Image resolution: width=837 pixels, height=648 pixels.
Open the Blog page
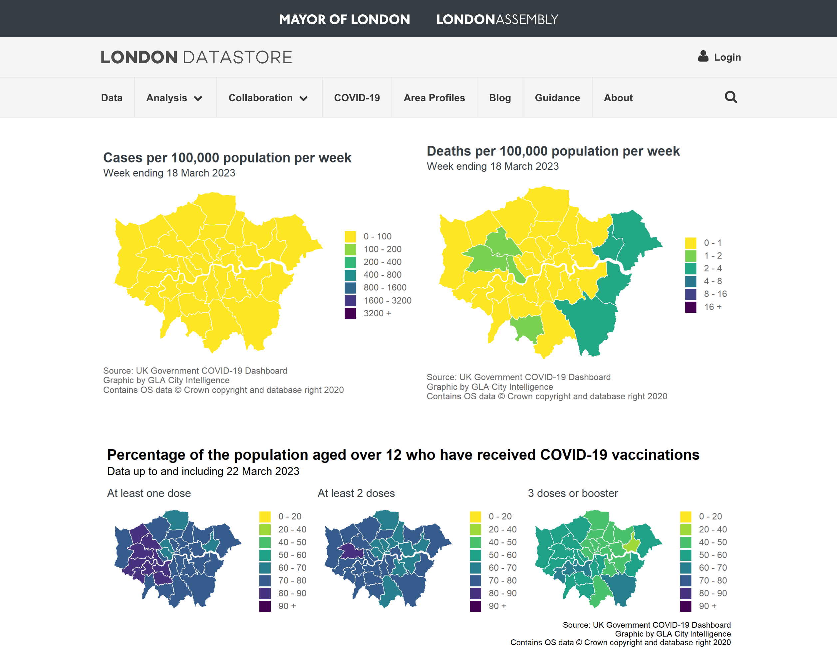click(x=500, y=98)
